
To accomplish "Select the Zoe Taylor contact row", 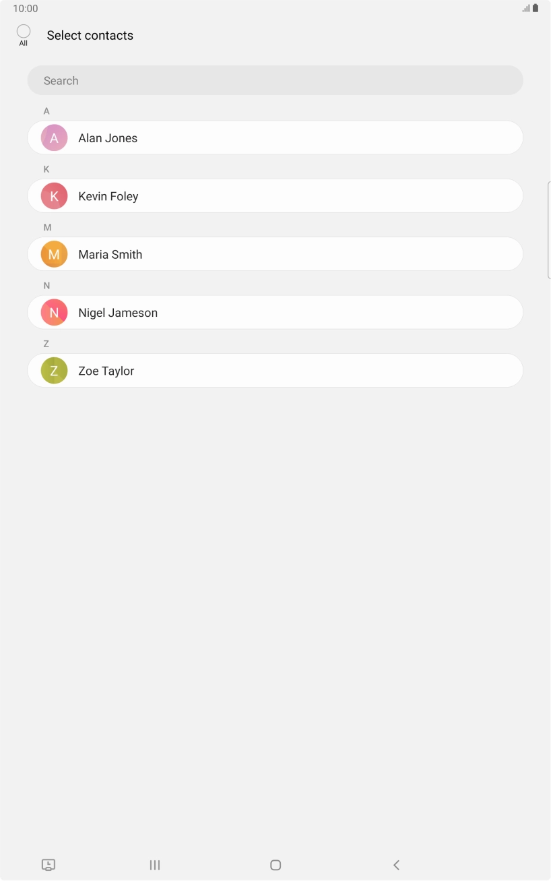I will click(275, 371).
